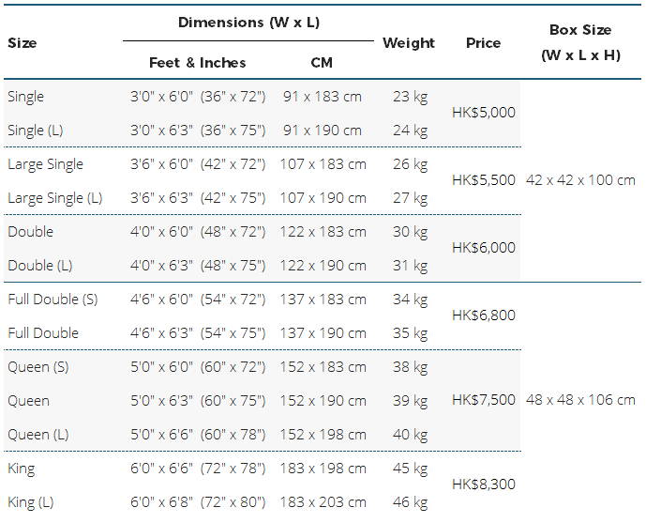Click the Full Double (S) label
The height and width of the screenshot is (523, 646).
click(x=53, y=300)
